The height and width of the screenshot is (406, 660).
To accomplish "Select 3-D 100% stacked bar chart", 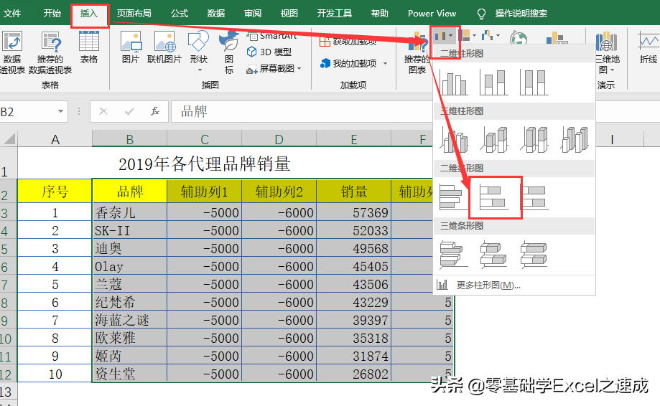I will (534, 254).
